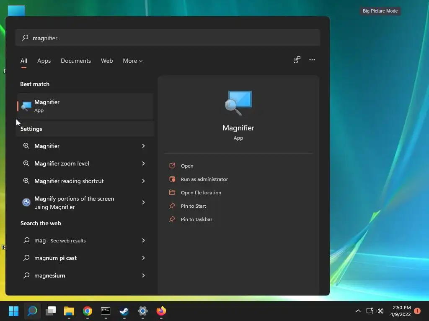This screenshot has height=321, width=429.
Task: Click the network icon in system tray
Action: pos(370,311)
